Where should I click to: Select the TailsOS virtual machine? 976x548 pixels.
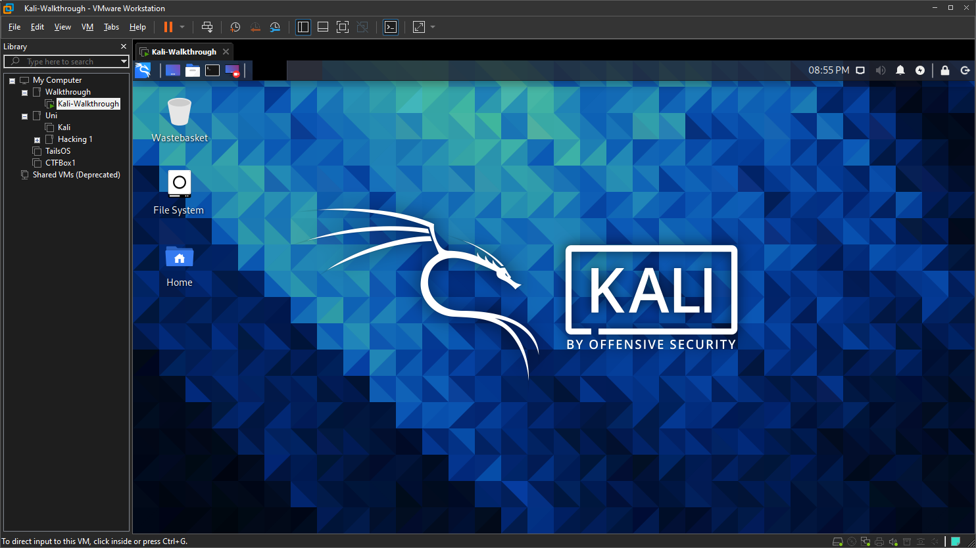coord(58,151)
